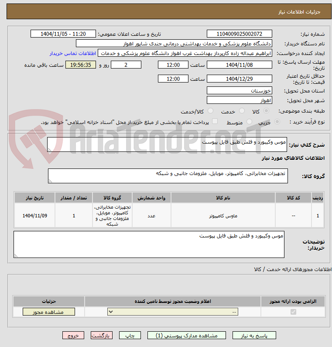Click the توضیحات خریدار text area
The width and height of the screenshot is (332, 347).
pos(149,244)
